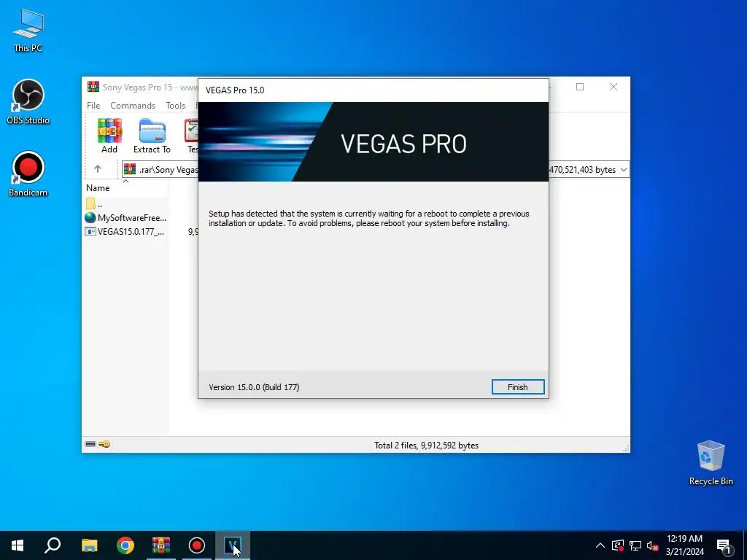Open Windows Start menu
The image size is (747, 560).
coord(18,545)
